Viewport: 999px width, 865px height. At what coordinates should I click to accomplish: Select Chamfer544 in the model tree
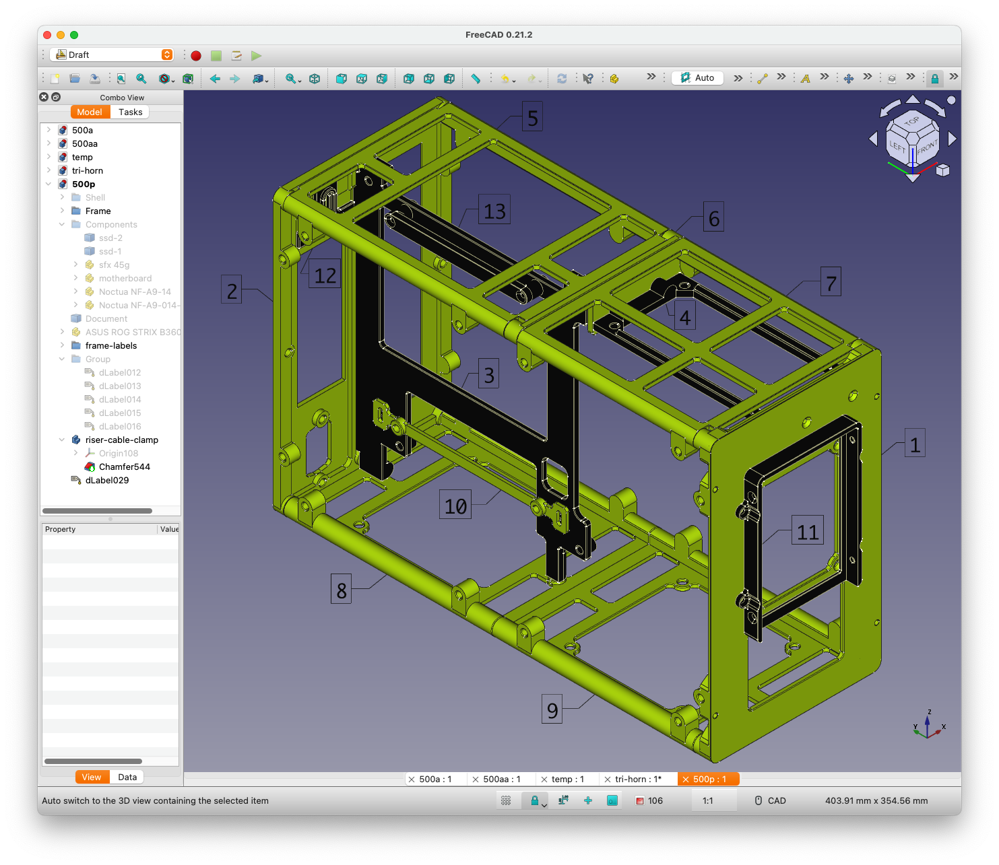click(x=125, y=466)
